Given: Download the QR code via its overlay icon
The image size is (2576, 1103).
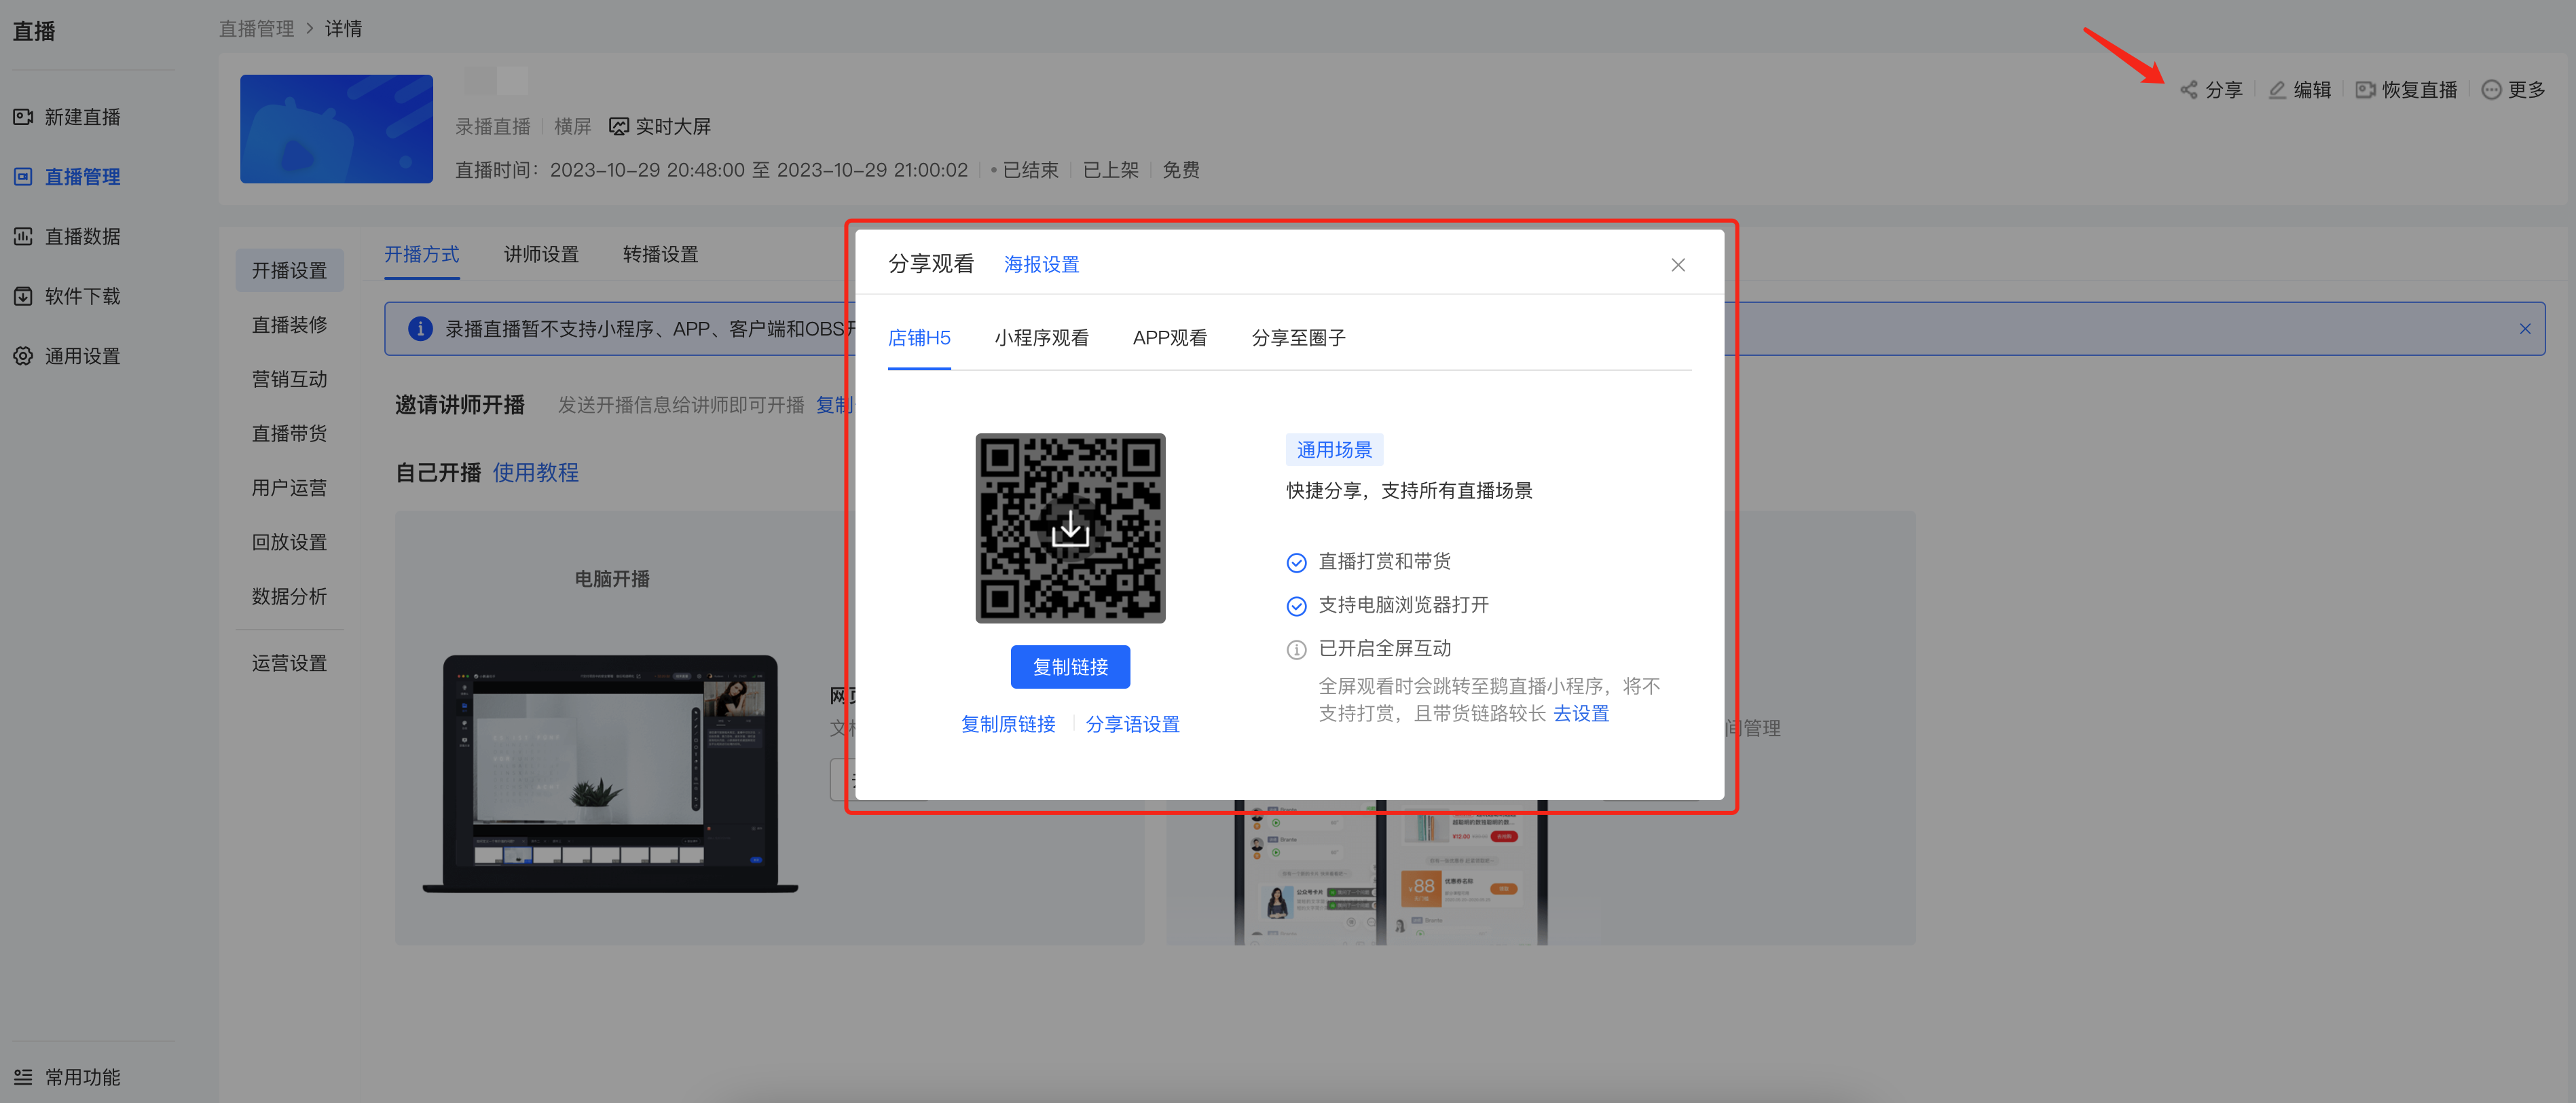Looking at the screenshot, I should (1070, 528).
